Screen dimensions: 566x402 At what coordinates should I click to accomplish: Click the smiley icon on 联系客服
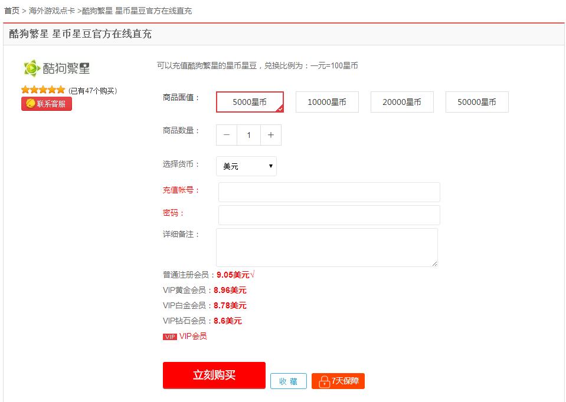pos(30,104)
